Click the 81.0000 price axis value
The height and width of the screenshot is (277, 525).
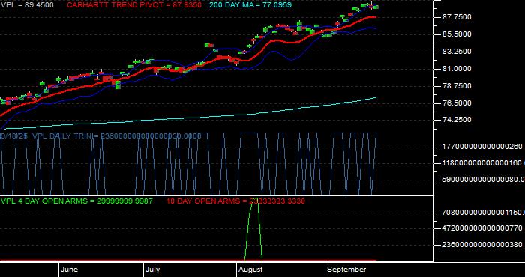(x=457, y=69)
